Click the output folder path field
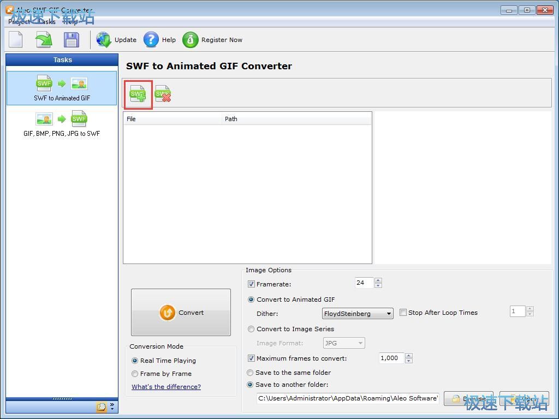The width and height of the screenshot is (559, 419). (348, 398)
